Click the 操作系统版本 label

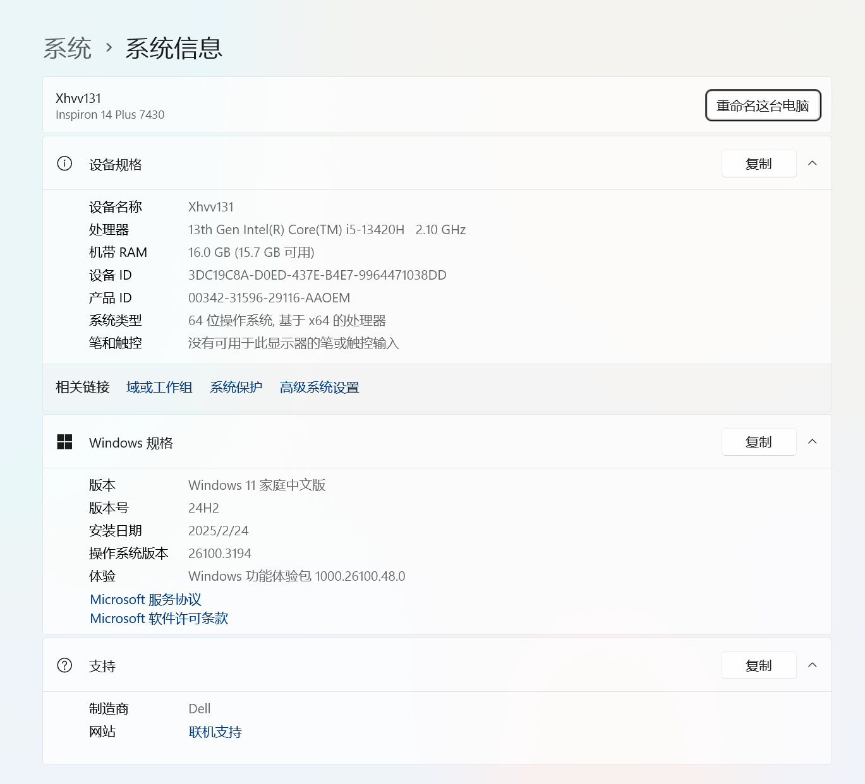click(x=129, y=554)
